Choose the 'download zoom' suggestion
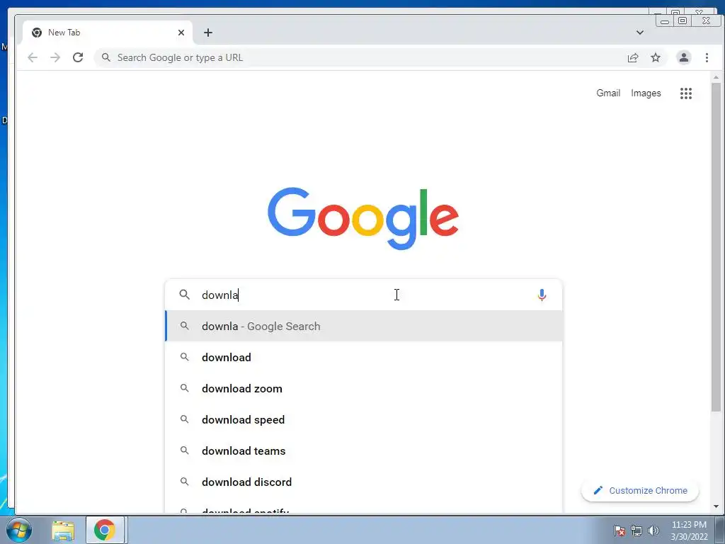The width and height of the screenshot is (725, 544). pos(363,389)
